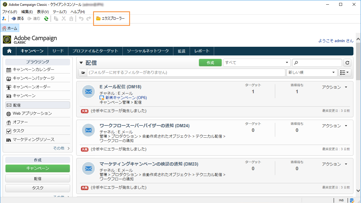Click email icon of DM24 delivery
Screen dimensions: 361x203
88,130
